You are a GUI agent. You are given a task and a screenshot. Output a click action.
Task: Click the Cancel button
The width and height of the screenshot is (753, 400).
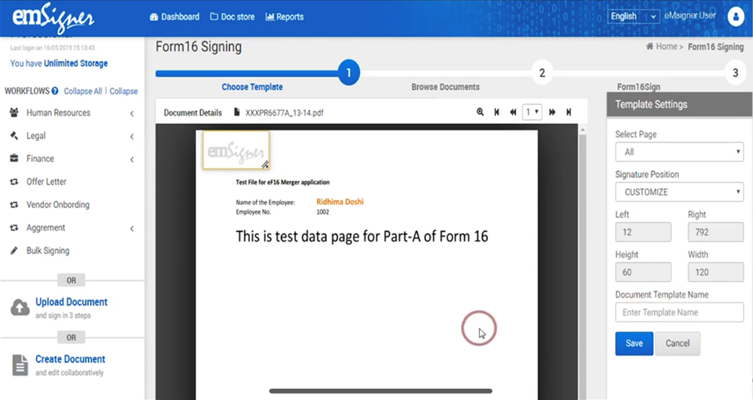click(x=677, y=344)
